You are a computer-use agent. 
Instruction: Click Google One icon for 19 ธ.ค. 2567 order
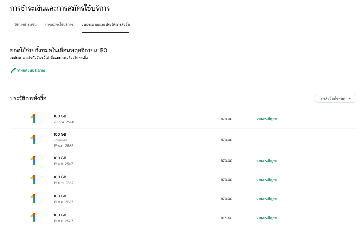(x=33, y=161)
